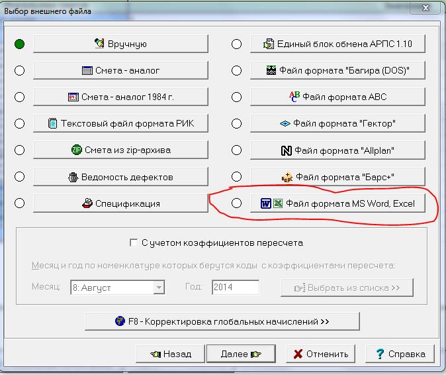Proceed with the Далее button
446x375 pixels.
point(241,354)
